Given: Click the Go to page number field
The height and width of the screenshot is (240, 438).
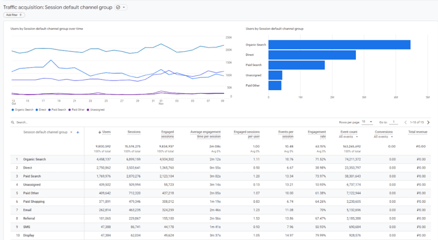Looking at the screenshot, I should tap(394, 122).
